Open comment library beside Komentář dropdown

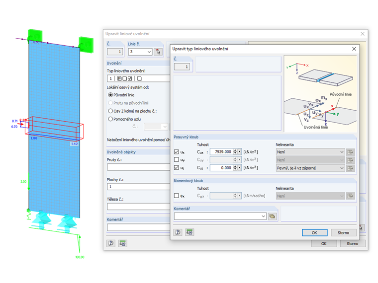click(272, 216)
